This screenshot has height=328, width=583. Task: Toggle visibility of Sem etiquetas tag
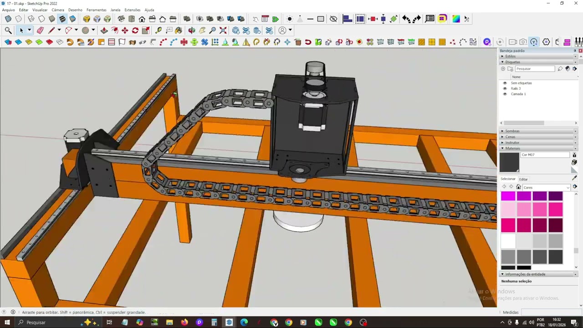click(x=505, y=83)
